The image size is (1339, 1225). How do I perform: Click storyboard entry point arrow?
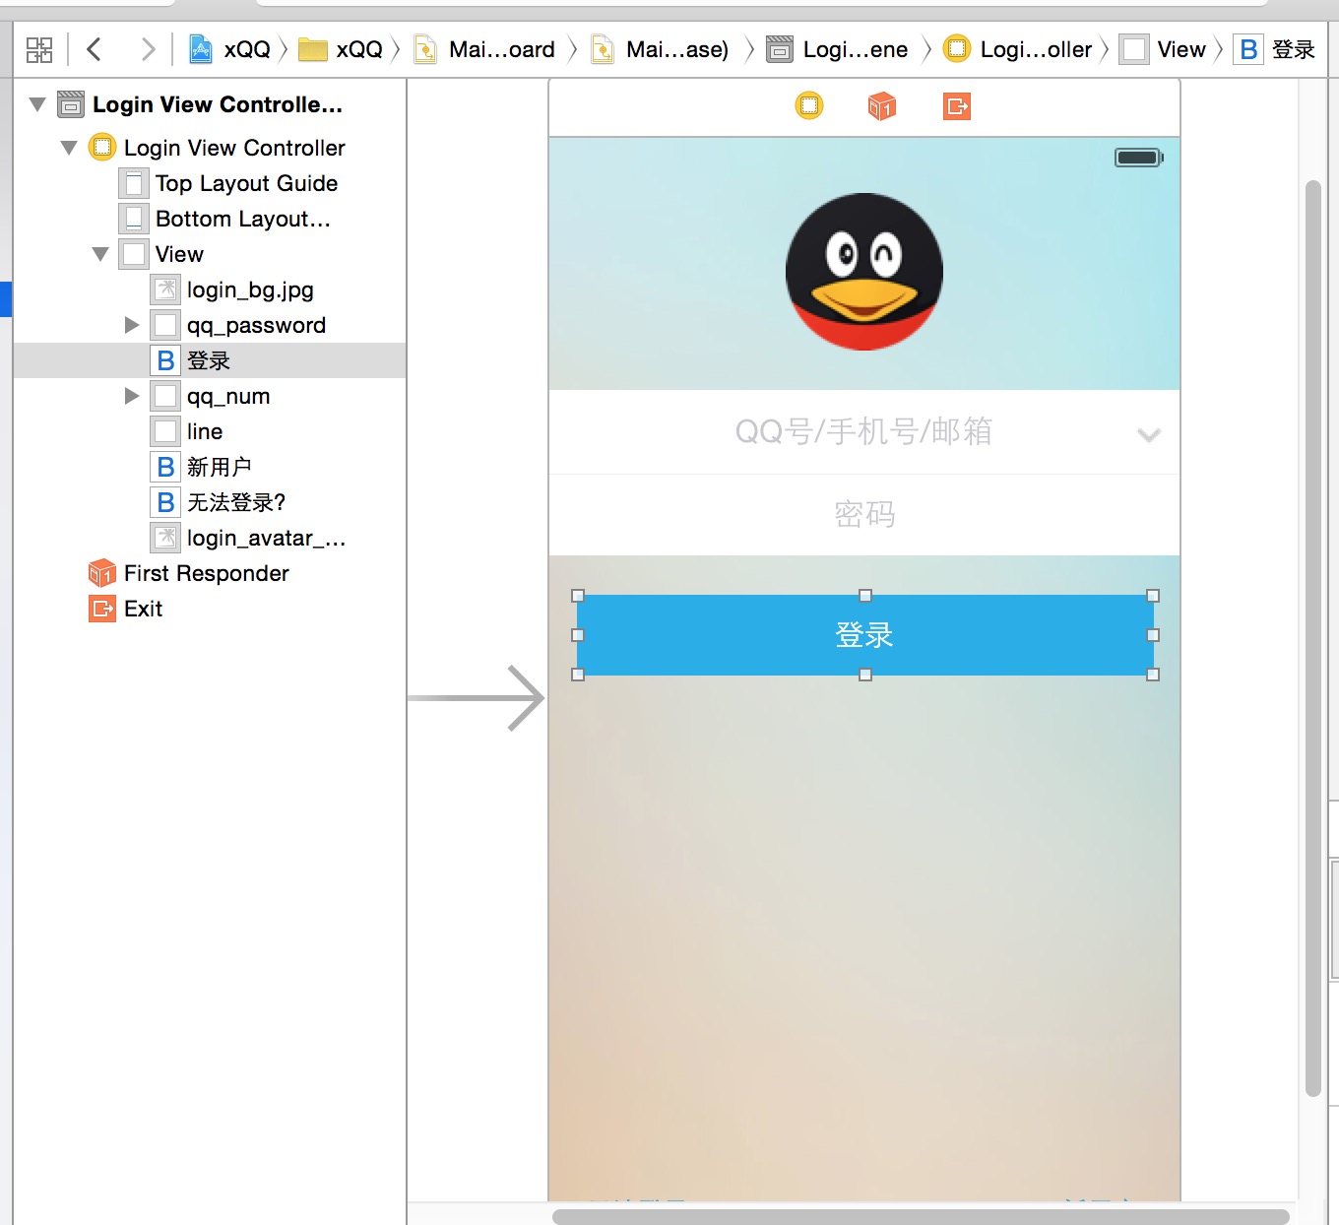coord(477,698)
